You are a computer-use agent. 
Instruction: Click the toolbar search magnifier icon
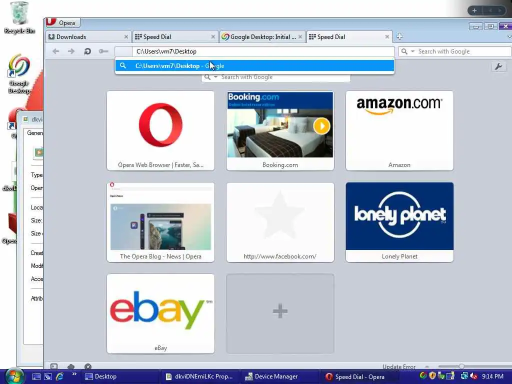click(404, 51)
